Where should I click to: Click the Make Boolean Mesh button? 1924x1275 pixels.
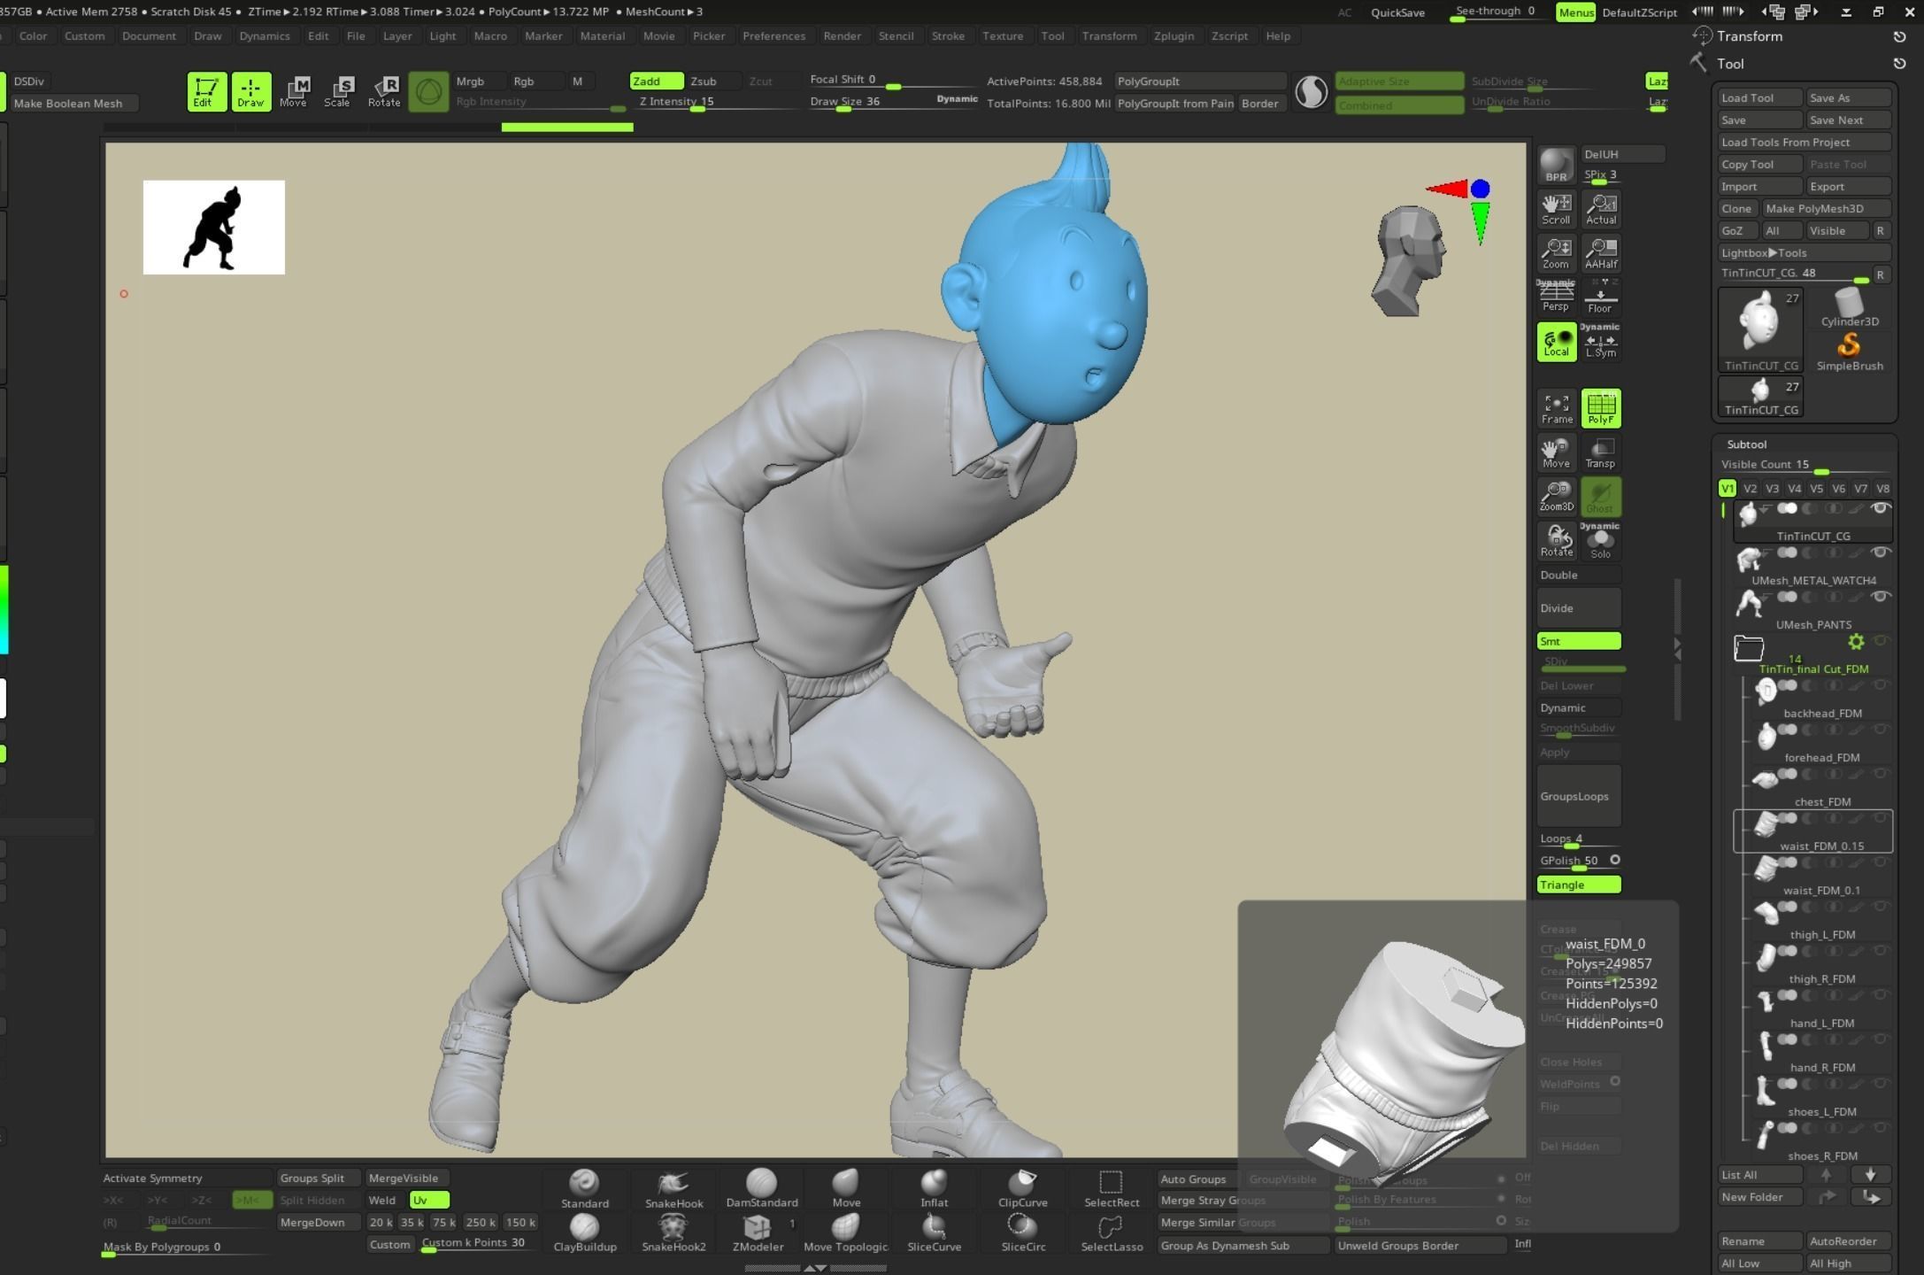pyautogui.click(x=73, y=104)
